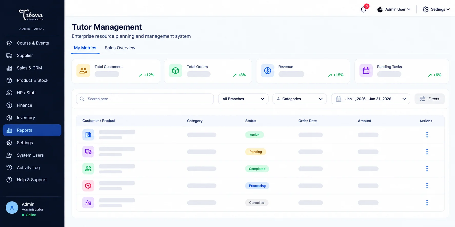Click the people icon in the Completed row

(x=88, y=169)
